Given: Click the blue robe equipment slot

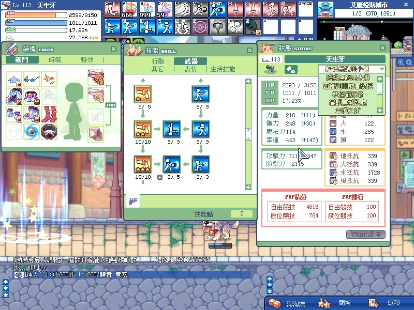Looking at the screenshot, I should [14, 97].
